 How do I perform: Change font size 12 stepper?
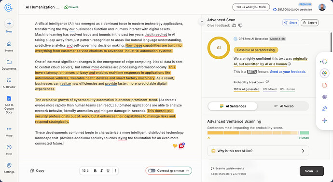click(85, 170)
